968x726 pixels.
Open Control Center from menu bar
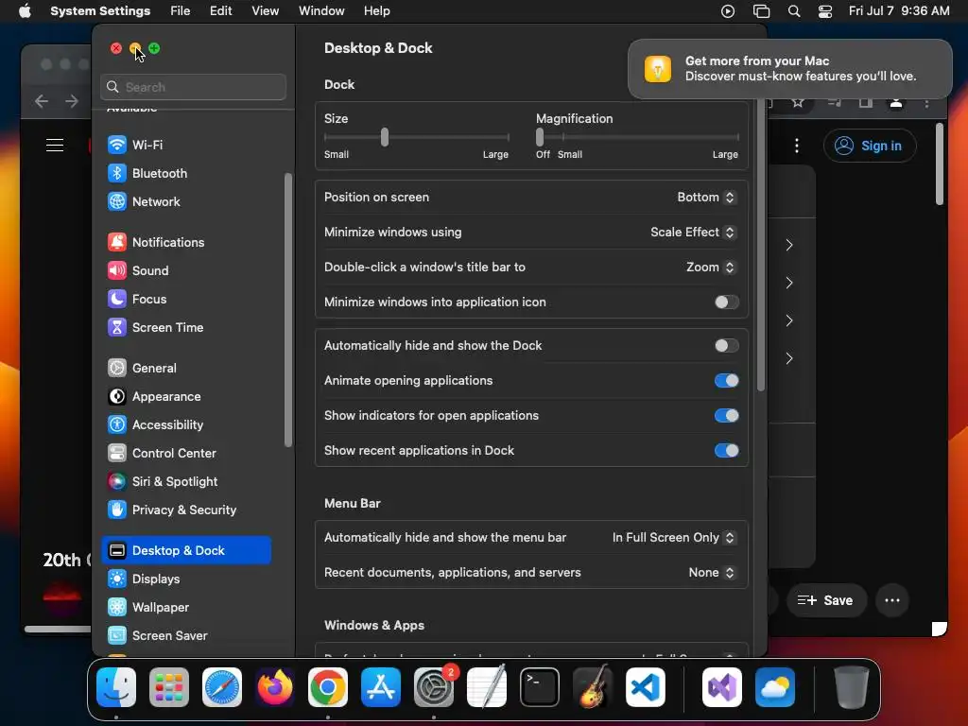click(x=825, y=11)
